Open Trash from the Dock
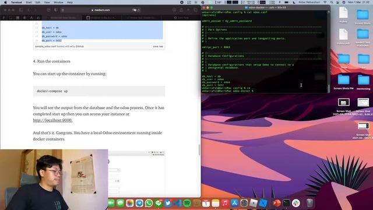 pos(309,203)
